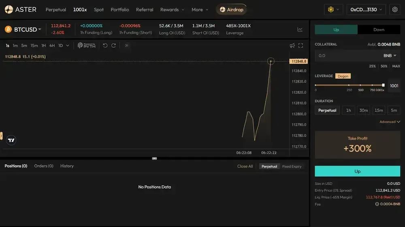Expand the double-chevron chart tools
Image resolution: width=405 pixels, height=227 pixels.
click(126, 46)
